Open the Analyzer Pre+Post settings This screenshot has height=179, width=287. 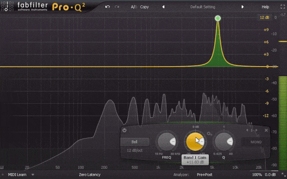pyautogui.click(x=204, y=175)
